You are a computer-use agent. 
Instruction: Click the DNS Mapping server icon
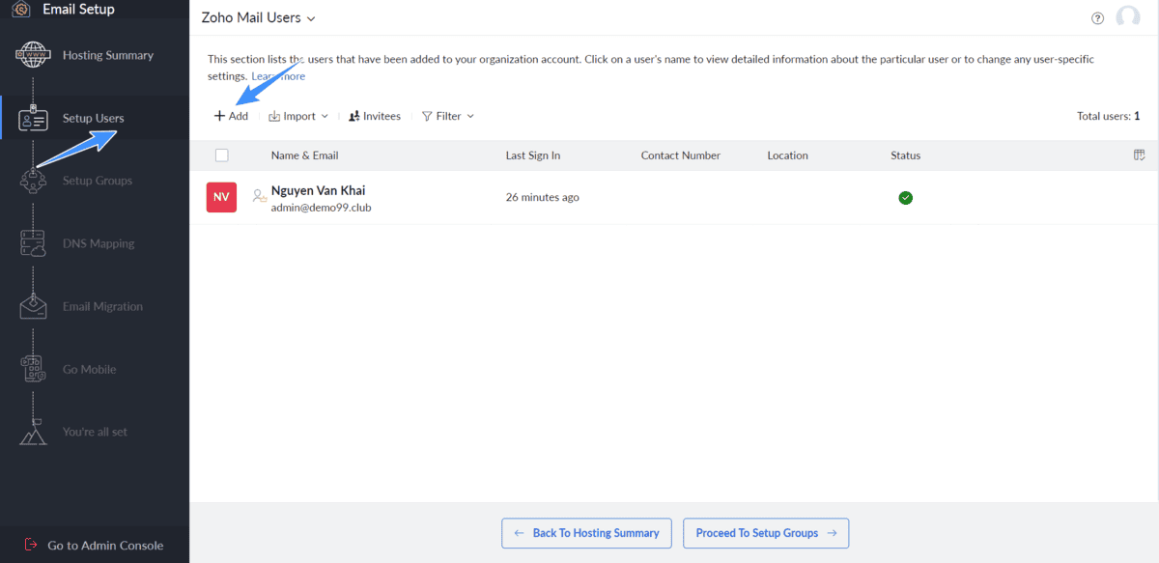click(x=33, y=243)
